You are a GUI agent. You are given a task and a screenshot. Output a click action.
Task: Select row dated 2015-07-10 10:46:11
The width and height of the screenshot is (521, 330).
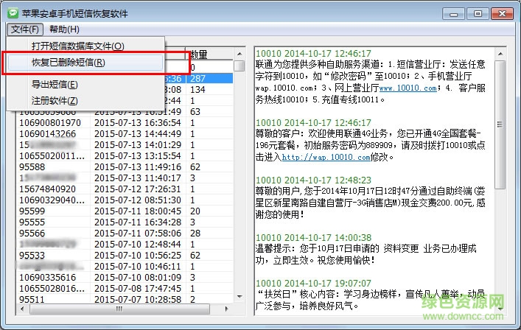(125, 266)
